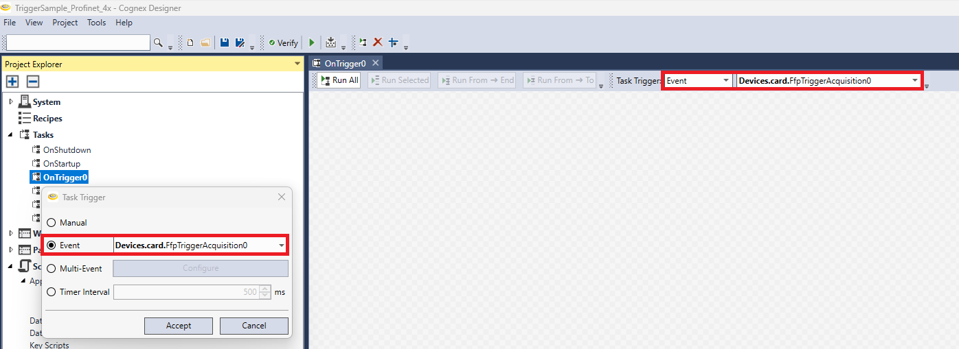Click the Timer Interval value field
959x349 pixels.
coord(186,292)
